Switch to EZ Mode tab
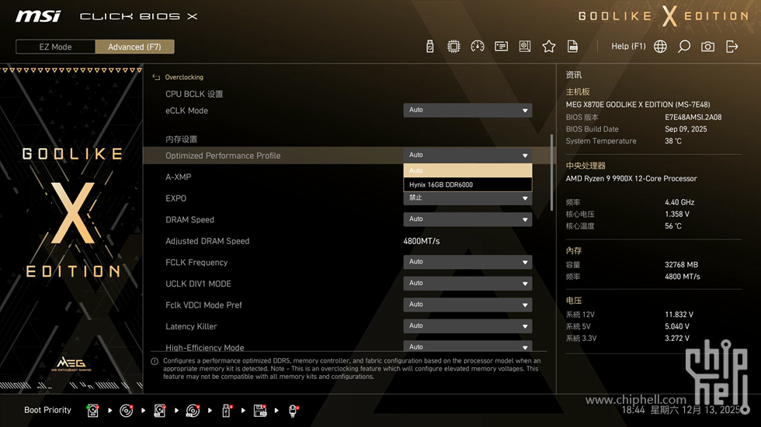Image resolution: width=761 pixels, height=427 pixels. (55, 46)
